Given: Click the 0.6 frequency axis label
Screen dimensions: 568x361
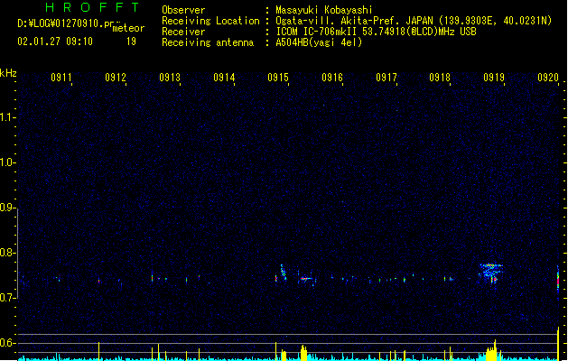Looking at the screenshot, I should (7, 343).
